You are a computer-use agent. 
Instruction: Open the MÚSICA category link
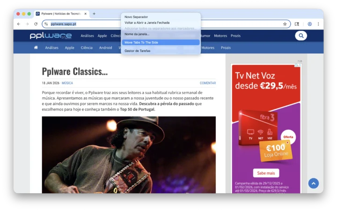point(67,83)
